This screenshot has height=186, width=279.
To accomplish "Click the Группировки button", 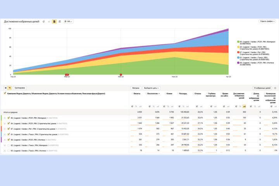I will [20, 88].
